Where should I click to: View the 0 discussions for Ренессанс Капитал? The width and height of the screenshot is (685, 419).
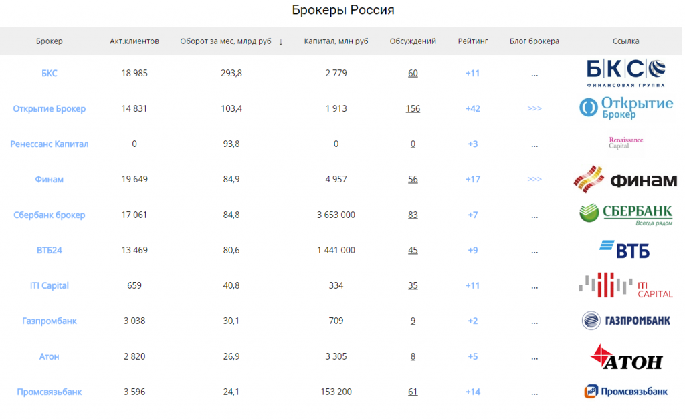413,144
